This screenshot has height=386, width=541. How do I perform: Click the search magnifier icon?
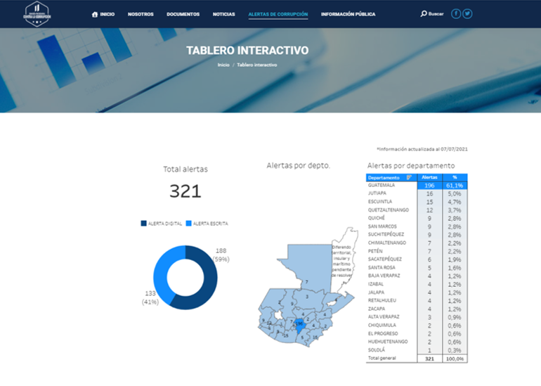point(424,14)
